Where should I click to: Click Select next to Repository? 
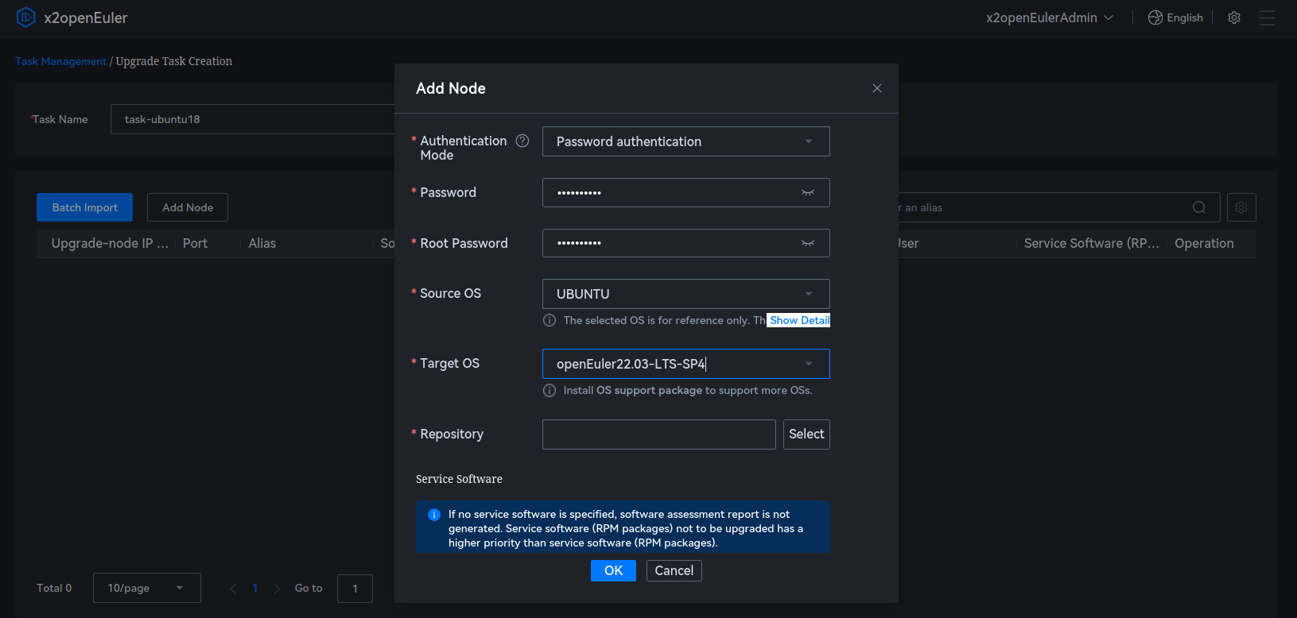[x=806, y=435]
